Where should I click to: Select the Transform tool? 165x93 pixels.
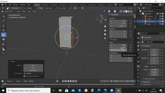4,39
